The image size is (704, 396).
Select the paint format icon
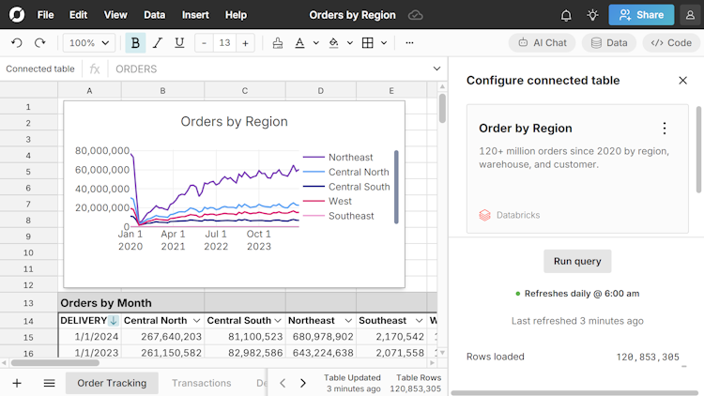[277, 43]
